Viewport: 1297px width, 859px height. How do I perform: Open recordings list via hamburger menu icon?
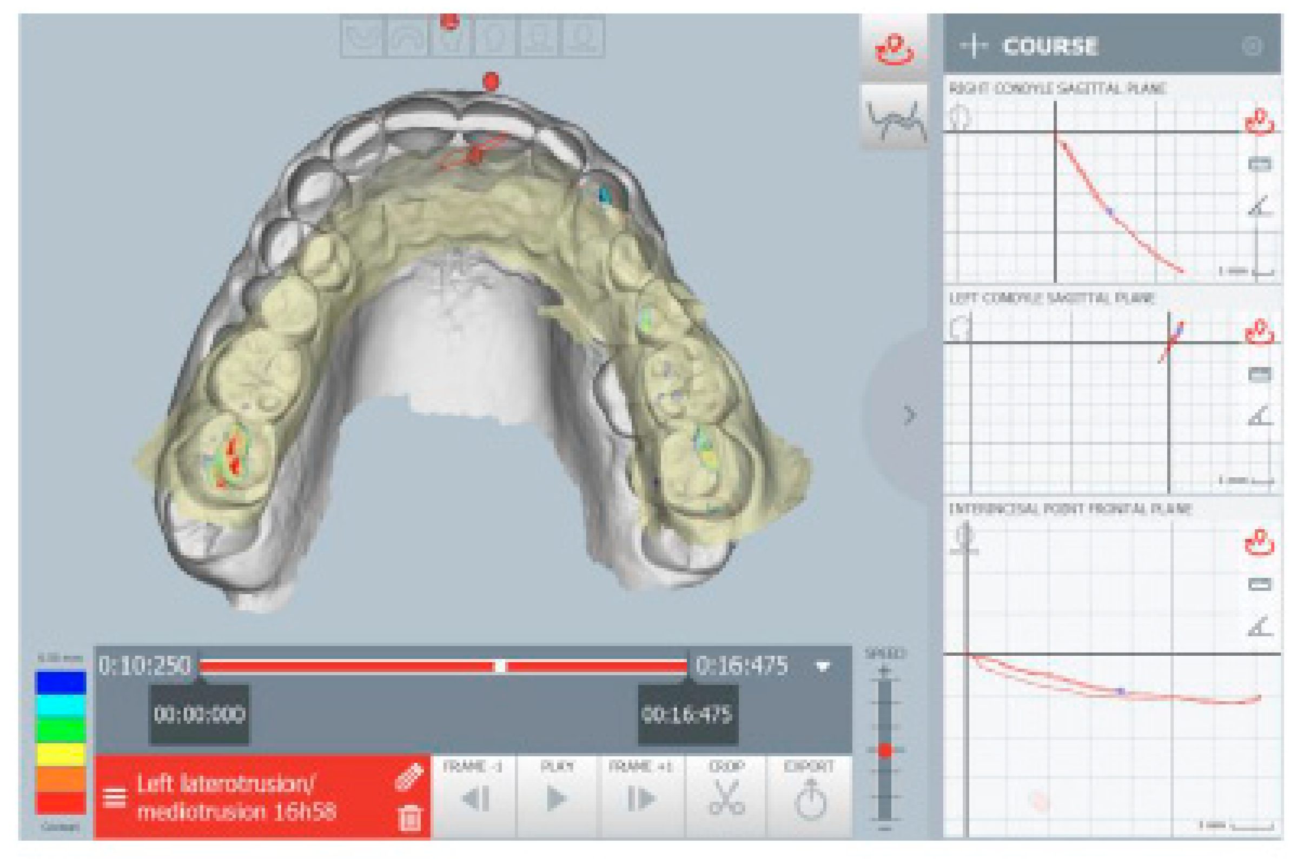[x=115, y=798]
